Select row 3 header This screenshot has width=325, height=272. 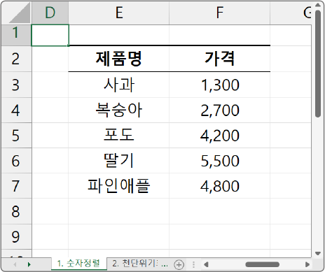16,85
